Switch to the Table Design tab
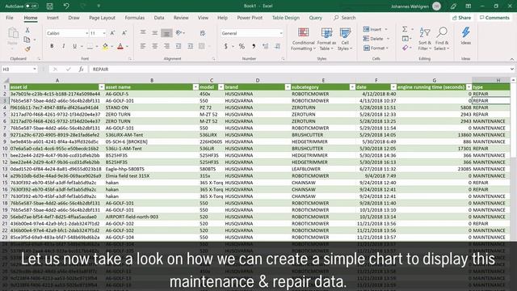This screenshot has height=291, width=517. click(x=285, y=18)
